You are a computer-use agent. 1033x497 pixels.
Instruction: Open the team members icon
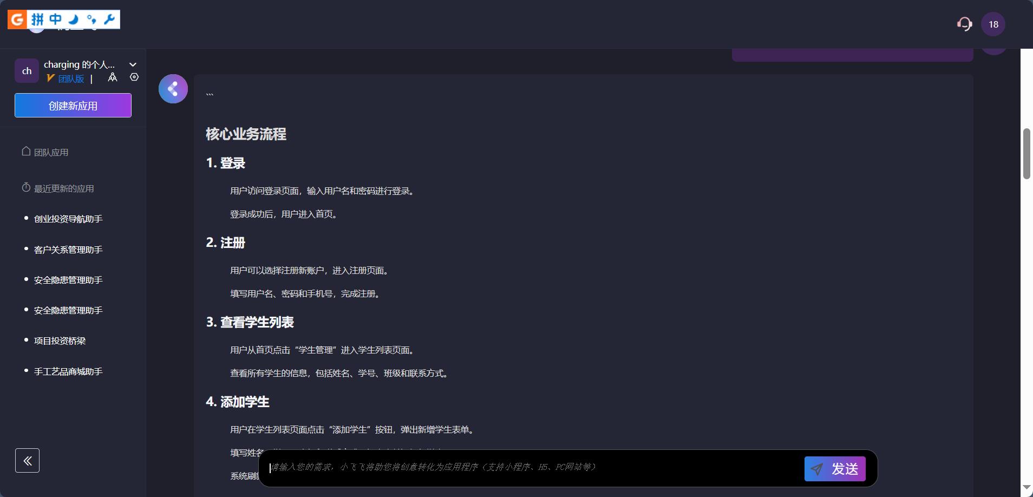click(113, 77)
